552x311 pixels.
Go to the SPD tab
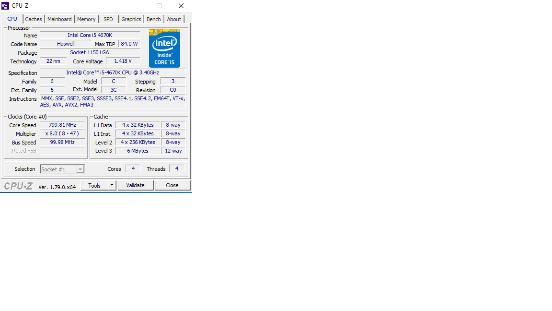coord(108,19)
